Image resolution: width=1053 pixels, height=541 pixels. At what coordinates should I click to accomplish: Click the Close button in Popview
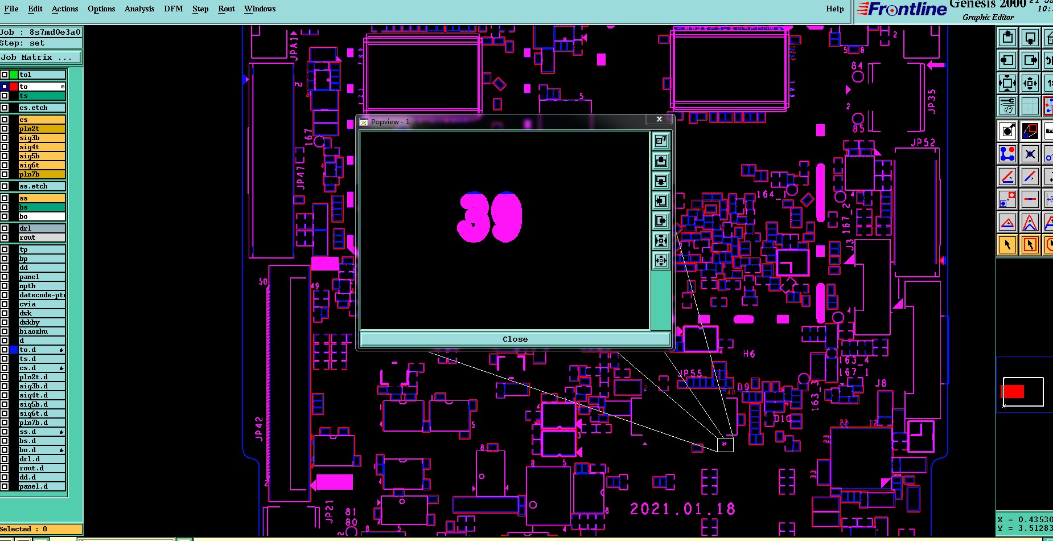click(515, 339)
